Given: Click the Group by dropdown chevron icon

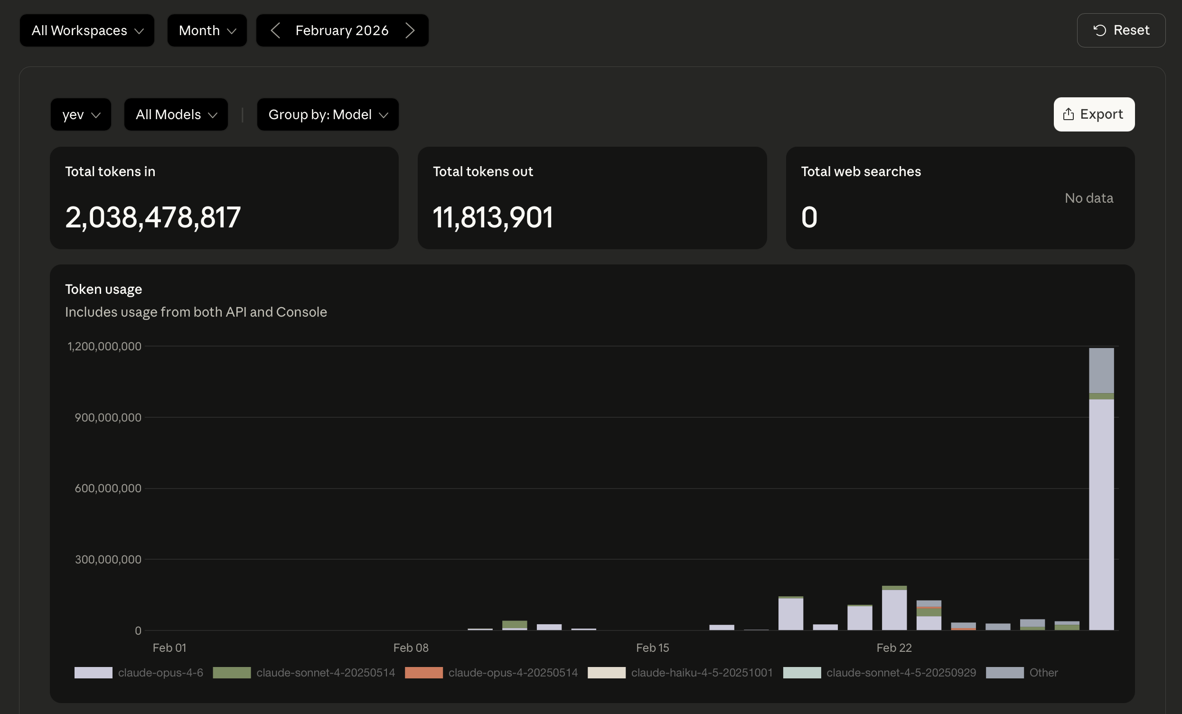Looking at the screenshot, I should pyautogui.click(x=383, y=115).
